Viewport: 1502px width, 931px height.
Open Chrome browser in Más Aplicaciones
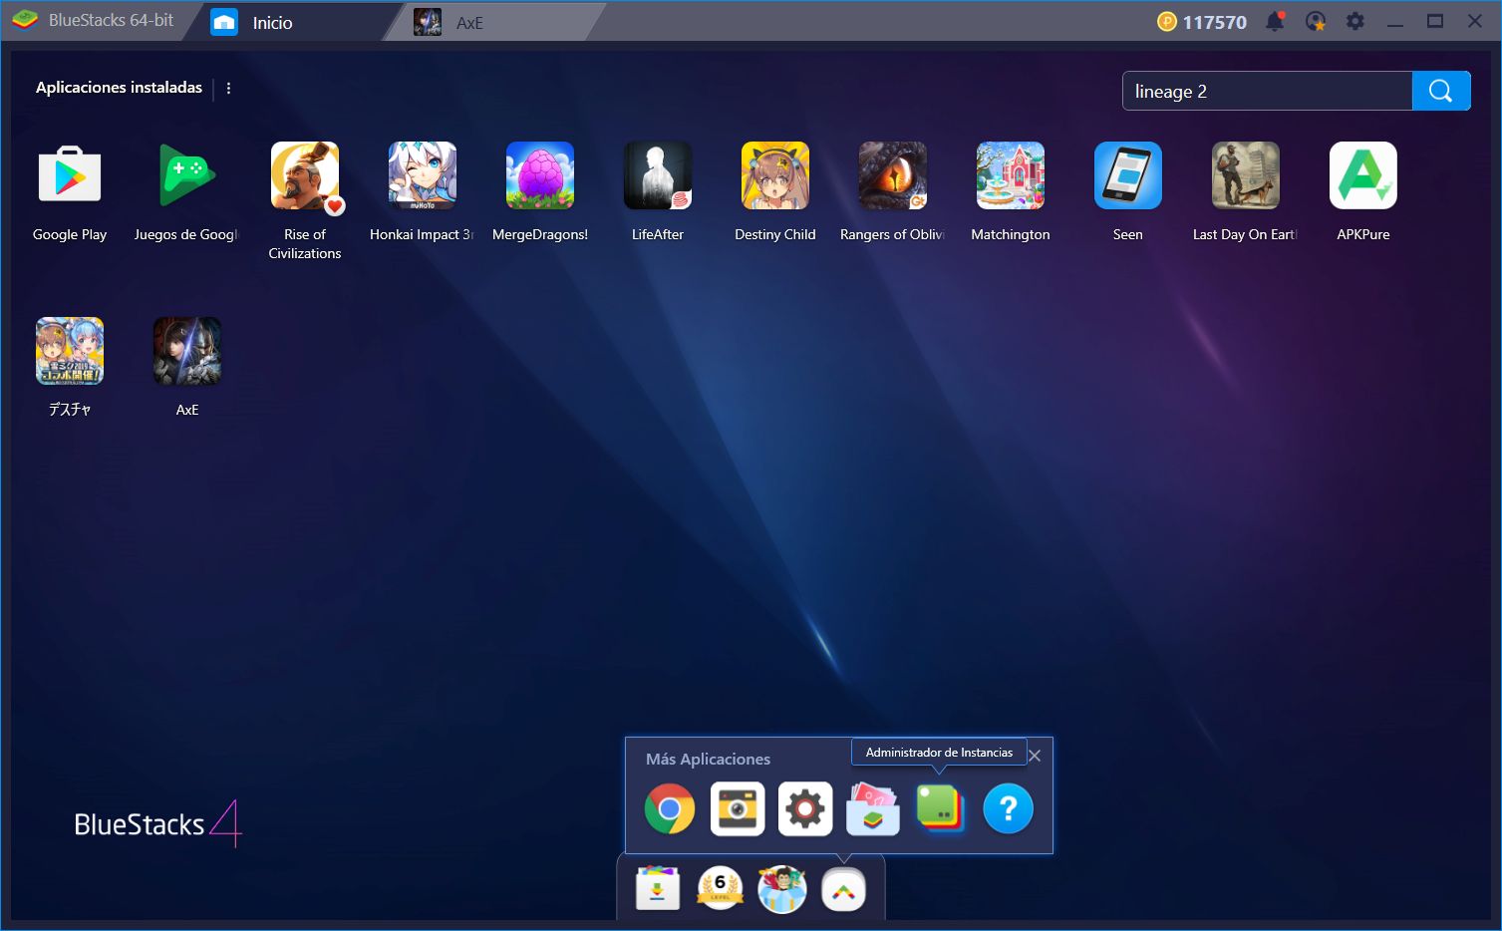click(x=670, y=808)
